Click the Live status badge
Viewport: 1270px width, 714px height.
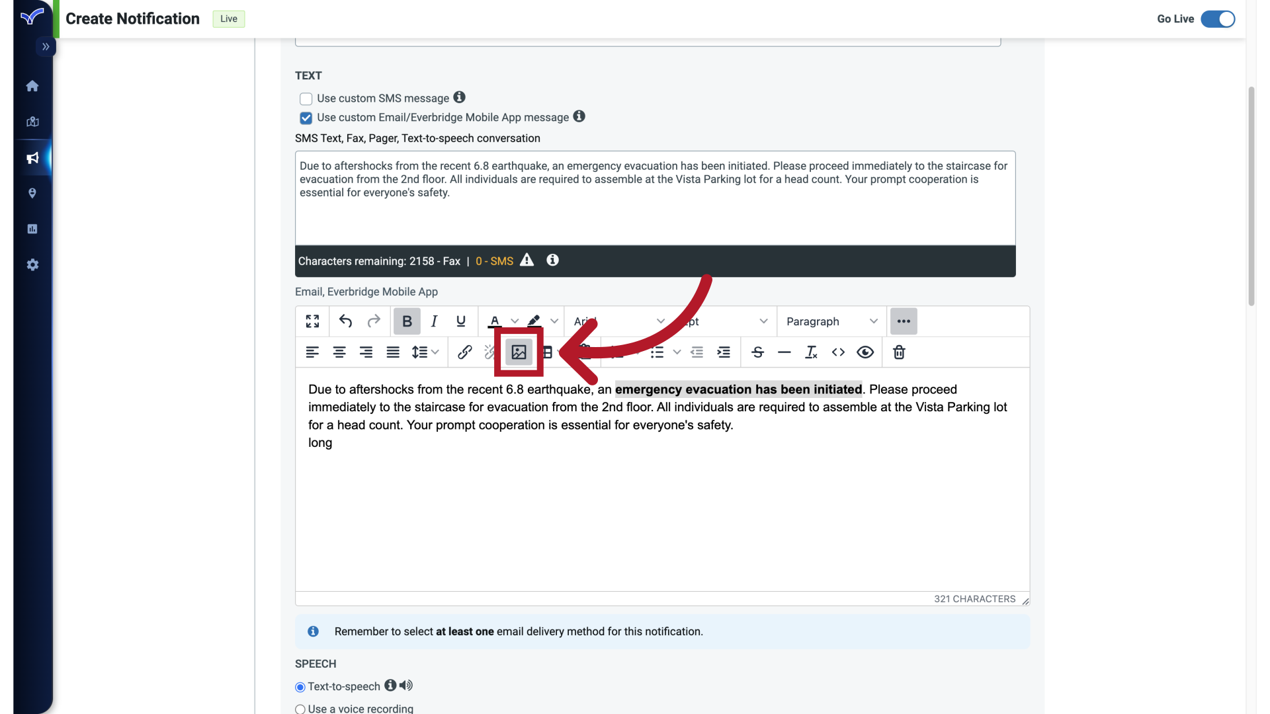[229, 19]
